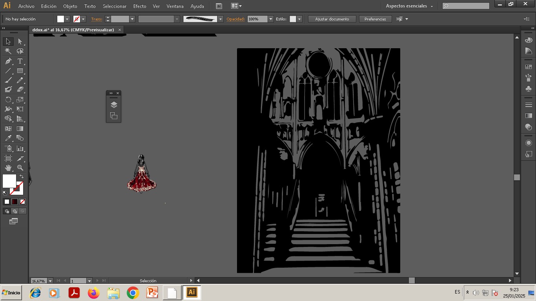Select the Artboard tool
Screen dimensions: 536x301
click(x=8, y=158)
